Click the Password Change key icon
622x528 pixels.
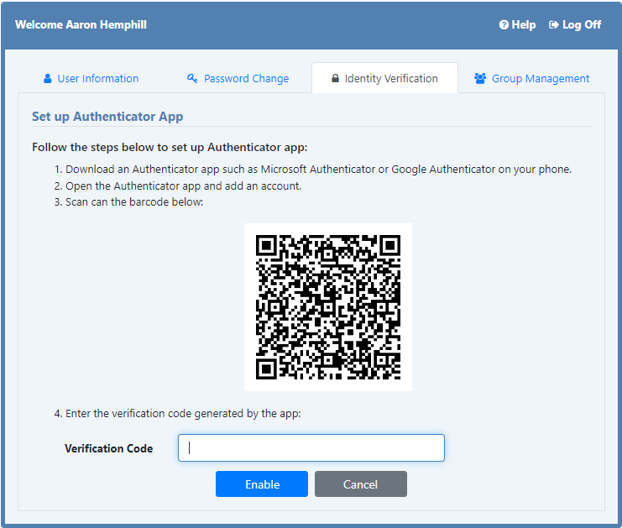coord(192,79)
